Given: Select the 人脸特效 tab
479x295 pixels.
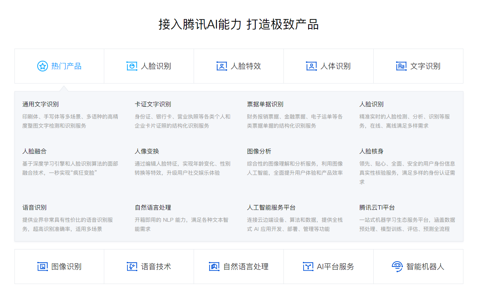Looking at the screenshot, I should [x=239, y=66].
